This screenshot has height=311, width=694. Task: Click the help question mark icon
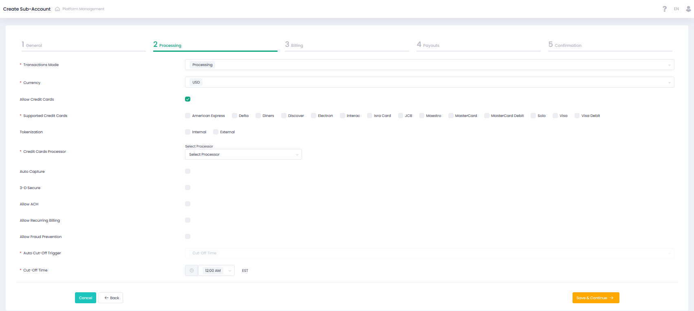[x=665, y=9]
